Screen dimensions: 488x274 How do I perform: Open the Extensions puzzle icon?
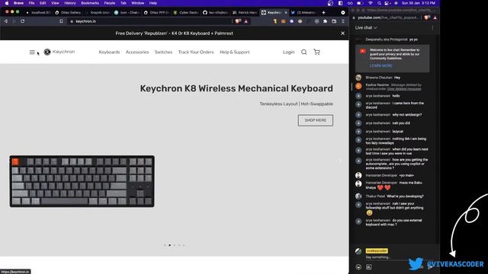(326, 21)
